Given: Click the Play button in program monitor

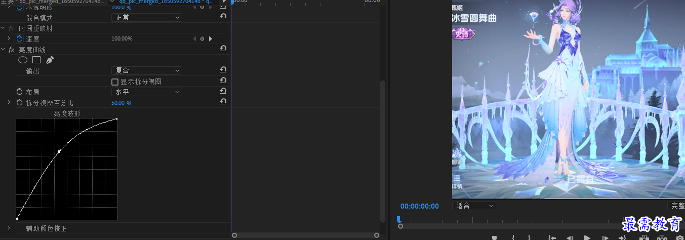Looking at the screenshot, I should tap(587, 237).
